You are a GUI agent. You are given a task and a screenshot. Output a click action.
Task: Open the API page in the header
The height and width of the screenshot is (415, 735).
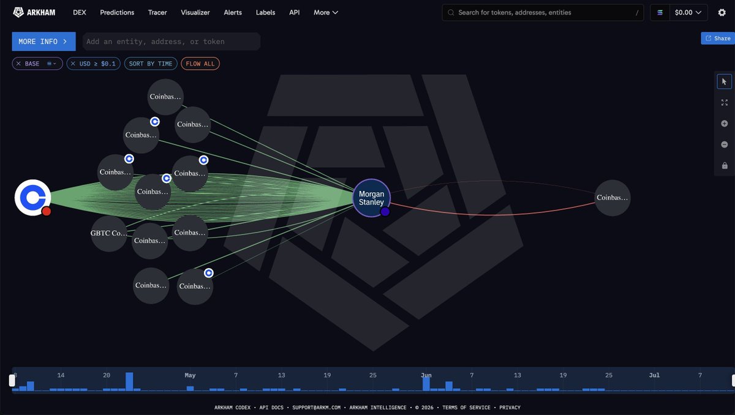click(x=295, y=12)
